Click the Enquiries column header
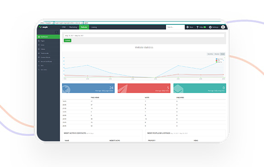 pos(180,98)
